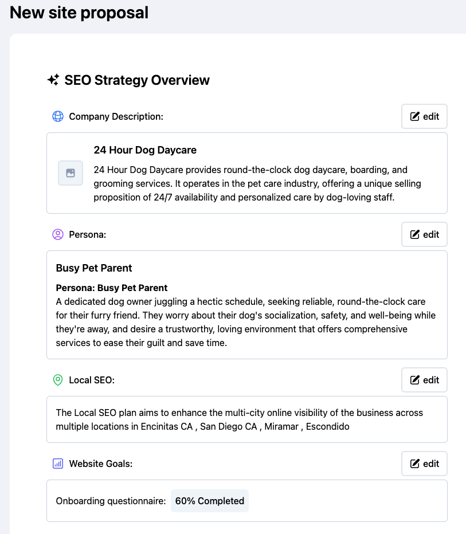Screen dimensions: 466x534
Task: Select the Busy Pet Parent persona card
Action: [246, 304]
